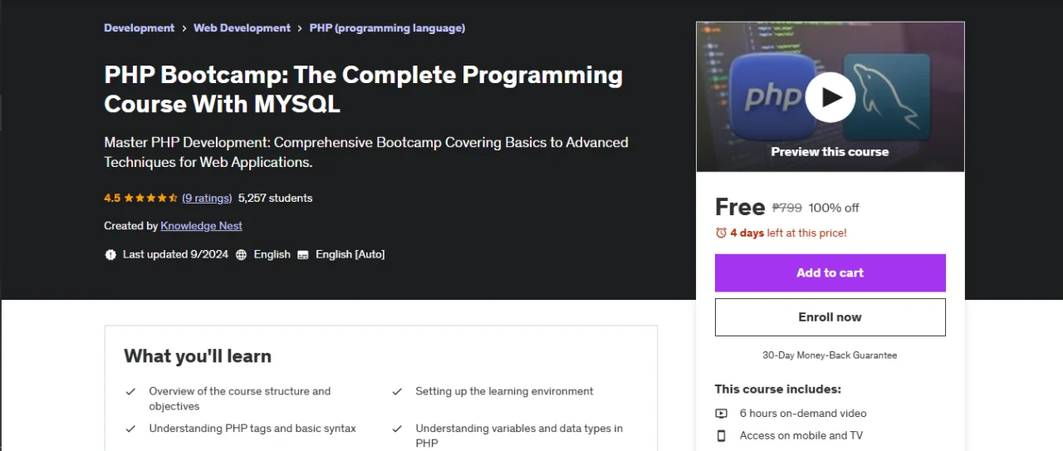Open the Web Development breadcrumb

[x=242, y=28]
